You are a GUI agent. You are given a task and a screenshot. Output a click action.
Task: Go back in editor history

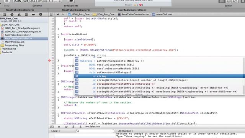(58, 15)
